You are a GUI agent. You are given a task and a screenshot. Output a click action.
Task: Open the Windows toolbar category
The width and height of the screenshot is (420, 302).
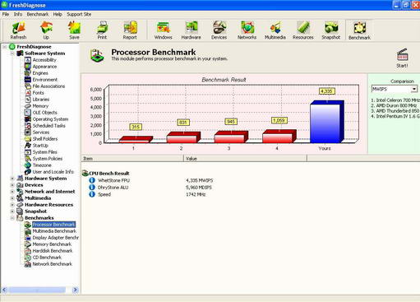pyautogui.click(x=163, y=30)
